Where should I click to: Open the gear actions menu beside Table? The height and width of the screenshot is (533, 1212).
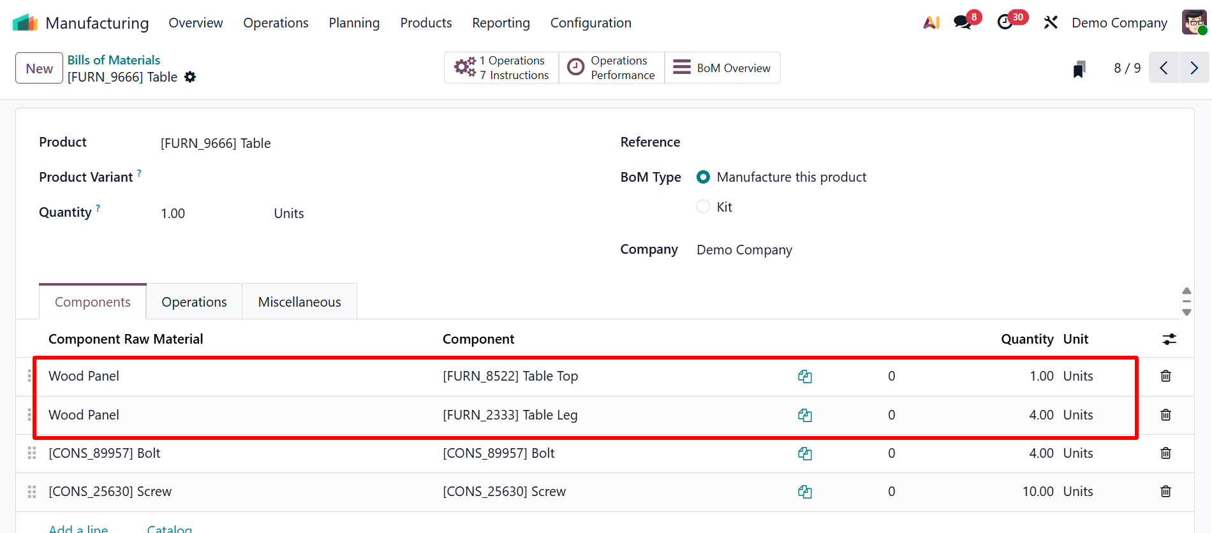[x=190, y=77]
